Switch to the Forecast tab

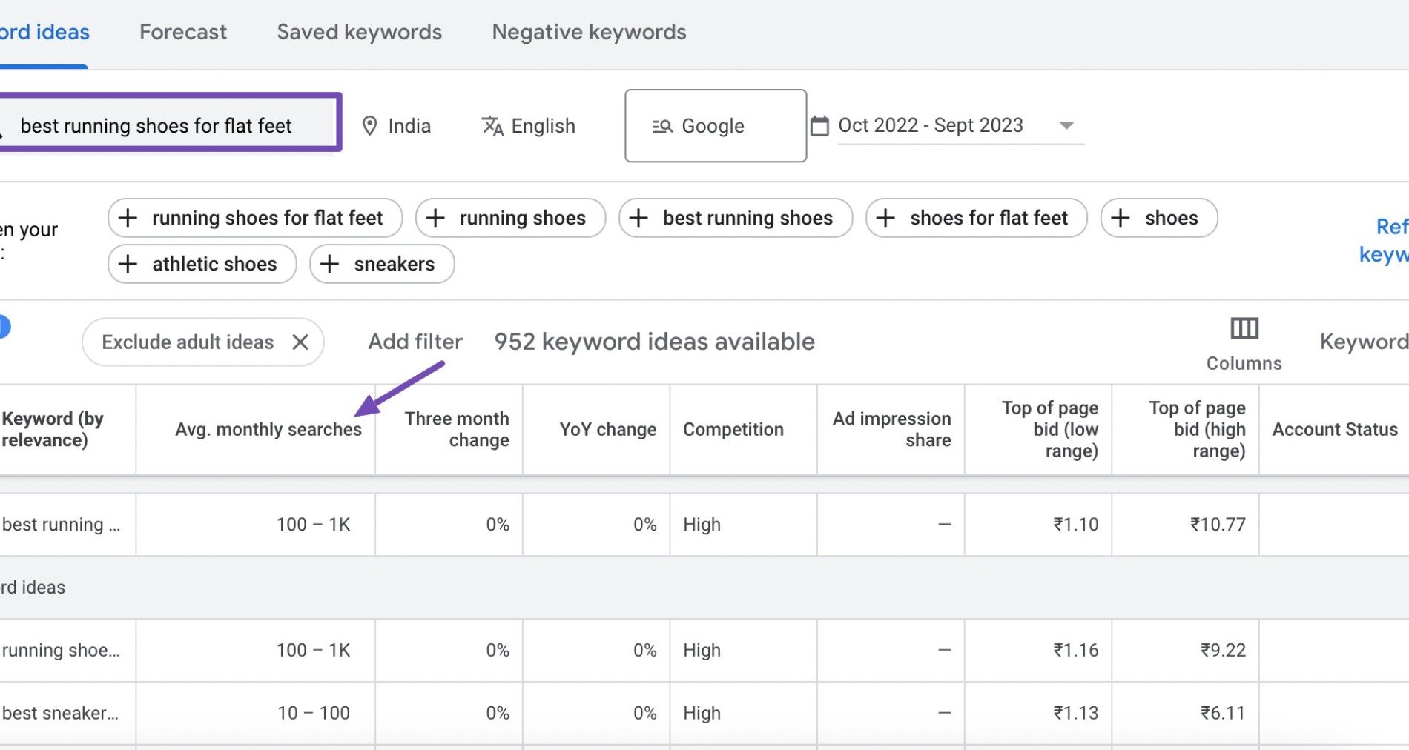click(182, 32)
